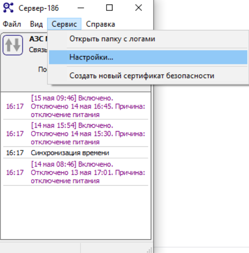Viewport: 249px width, 253px height.
Task: Select the Настройки... menu entry
Action: [148, 57]
